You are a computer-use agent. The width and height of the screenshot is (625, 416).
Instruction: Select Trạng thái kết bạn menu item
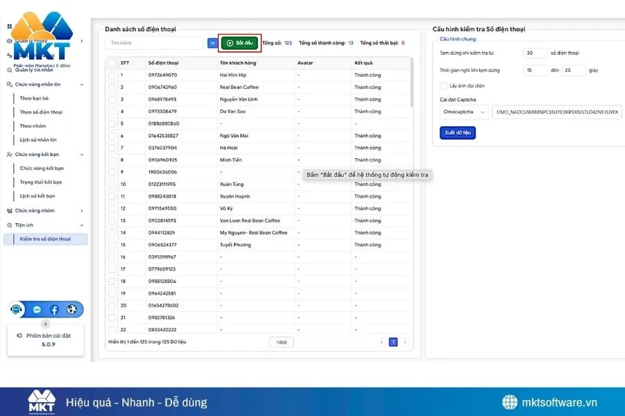(x=40, y=182)
